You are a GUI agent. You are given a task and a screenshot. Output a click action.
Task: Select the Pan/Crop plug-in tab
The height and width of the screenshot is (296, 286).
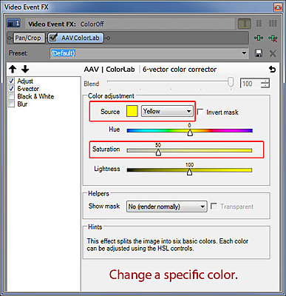tap(28, 38)
